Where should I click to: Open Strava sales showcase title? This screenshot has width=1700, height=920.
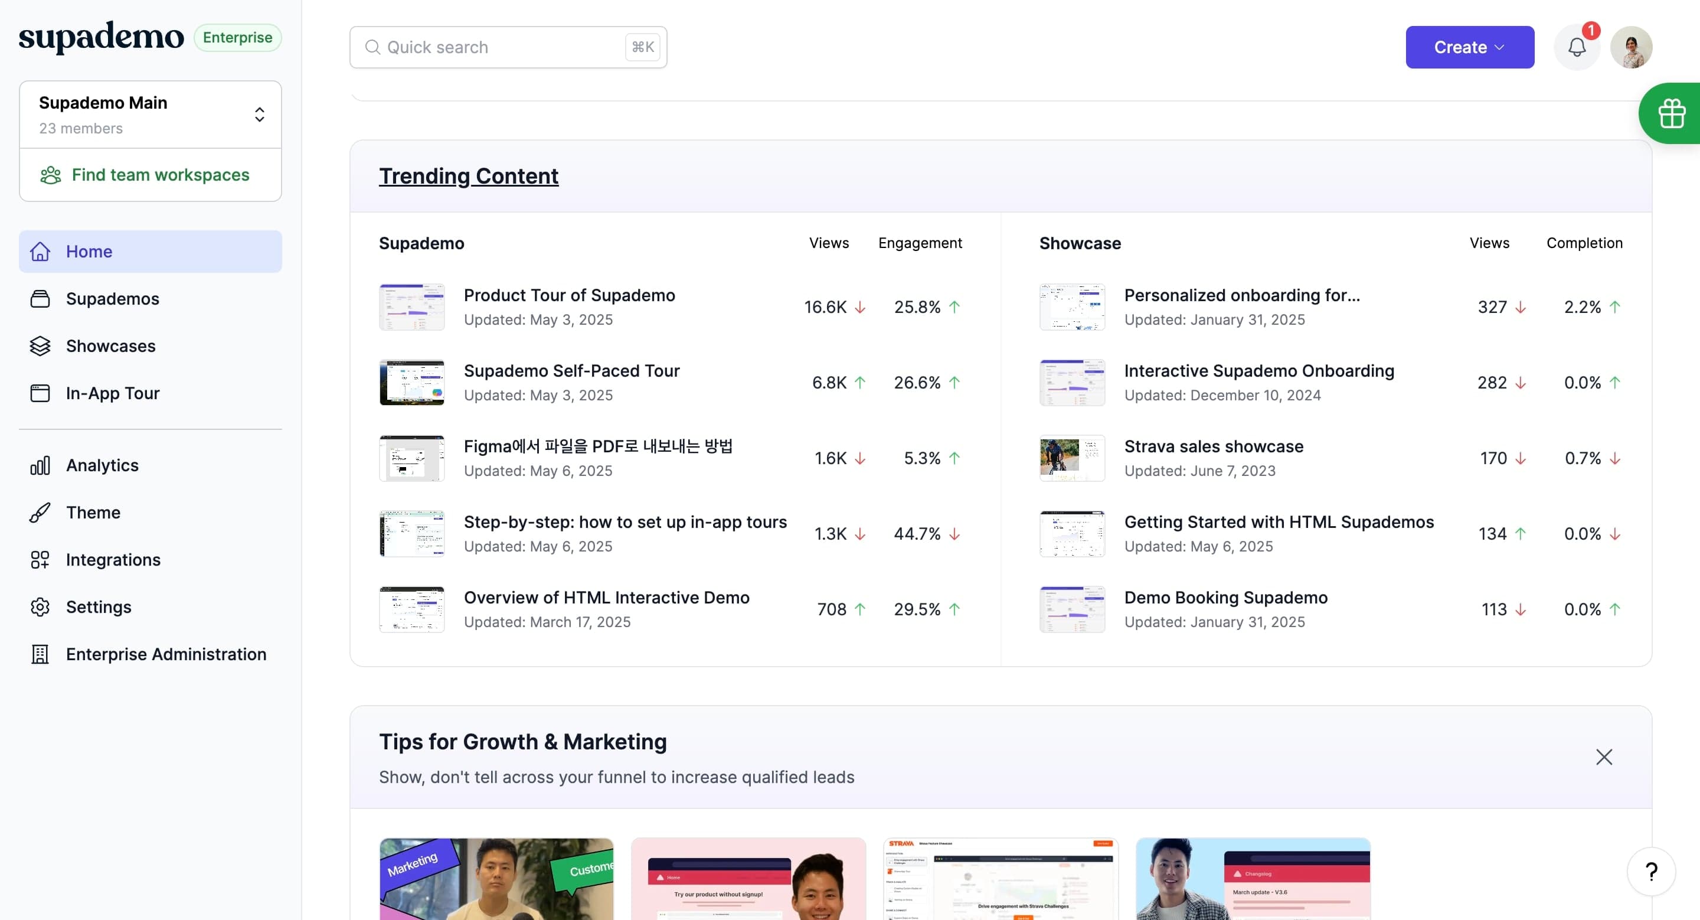click(1214, 446)
